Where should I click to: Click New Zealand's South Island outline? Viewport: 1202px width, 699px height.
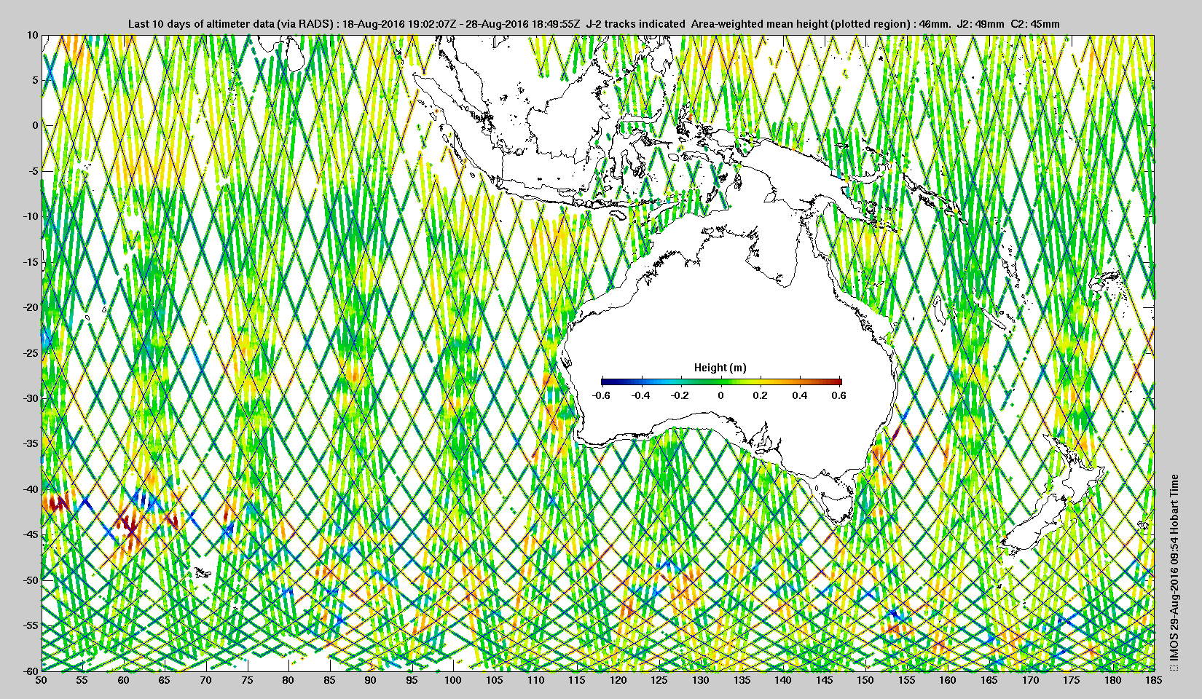pyautogui.click(x=1034, y=522)
